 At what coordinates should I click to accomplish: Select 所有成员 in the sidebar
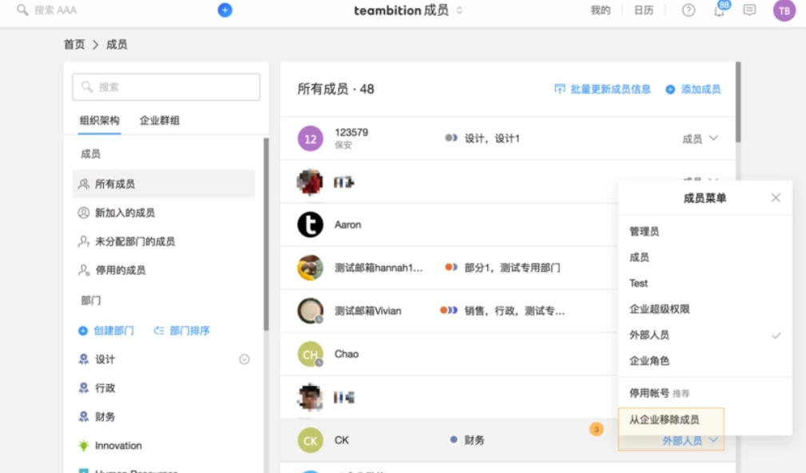tap(164, 184)
